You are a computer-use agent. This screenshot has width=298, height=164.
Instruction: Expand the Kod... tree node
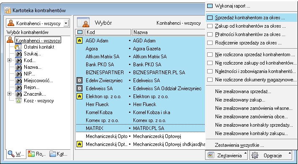pyautogui.click(x=9, y=60)
